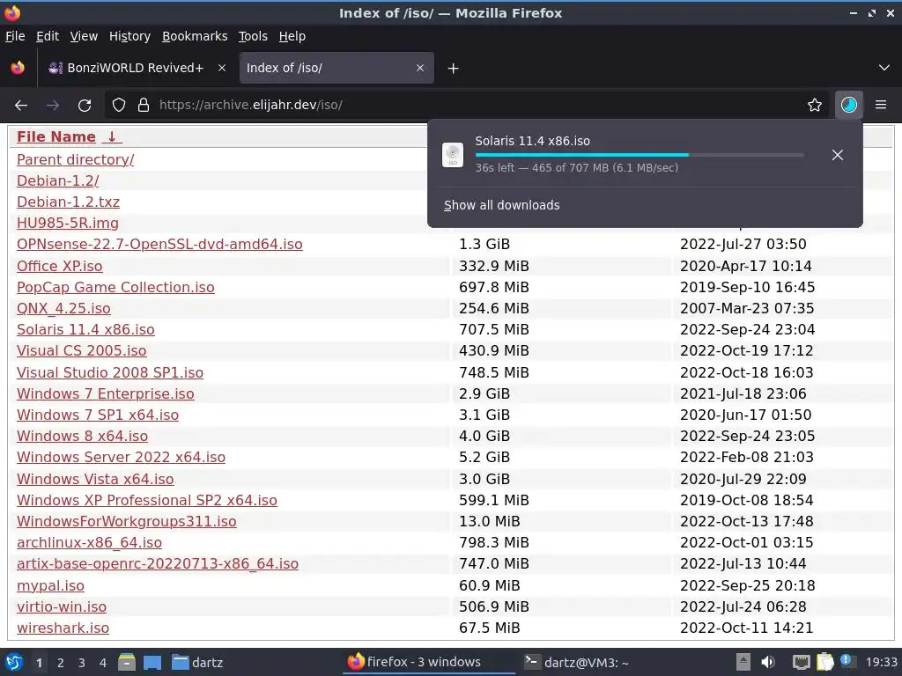902x676 pixels.
Task: Open the Edit menu
Action: click(48, 36)
